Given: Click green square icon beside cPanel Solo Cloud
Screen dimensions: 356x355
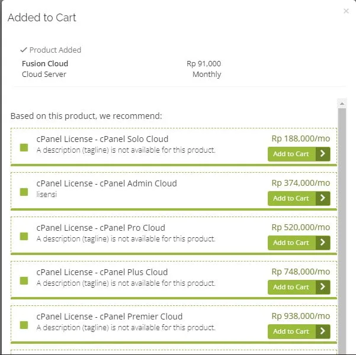Looking at the screenshot, I should (x=24, y=147).
